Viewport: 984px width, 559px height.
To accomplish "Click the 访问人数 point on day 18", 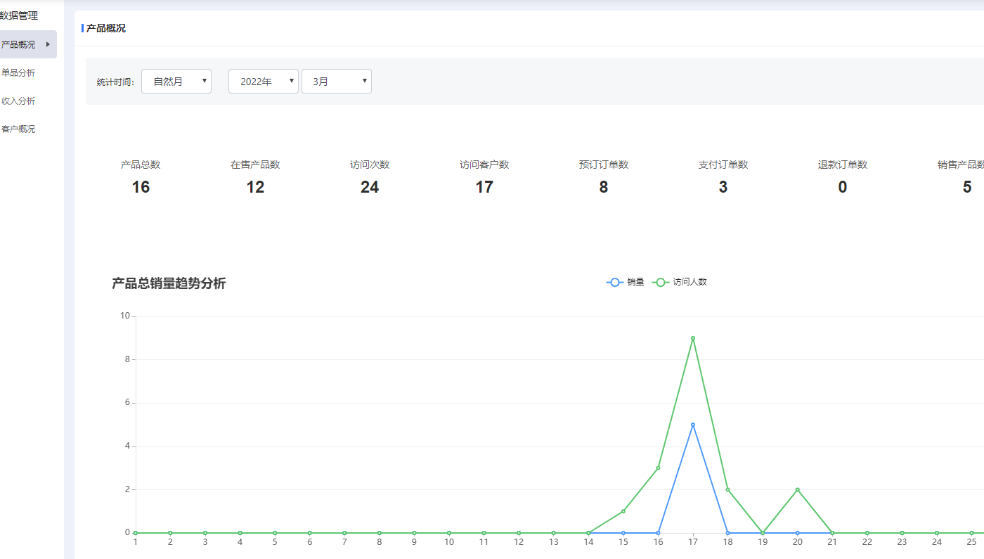I will pyautogui.click(x=727, y=489).
